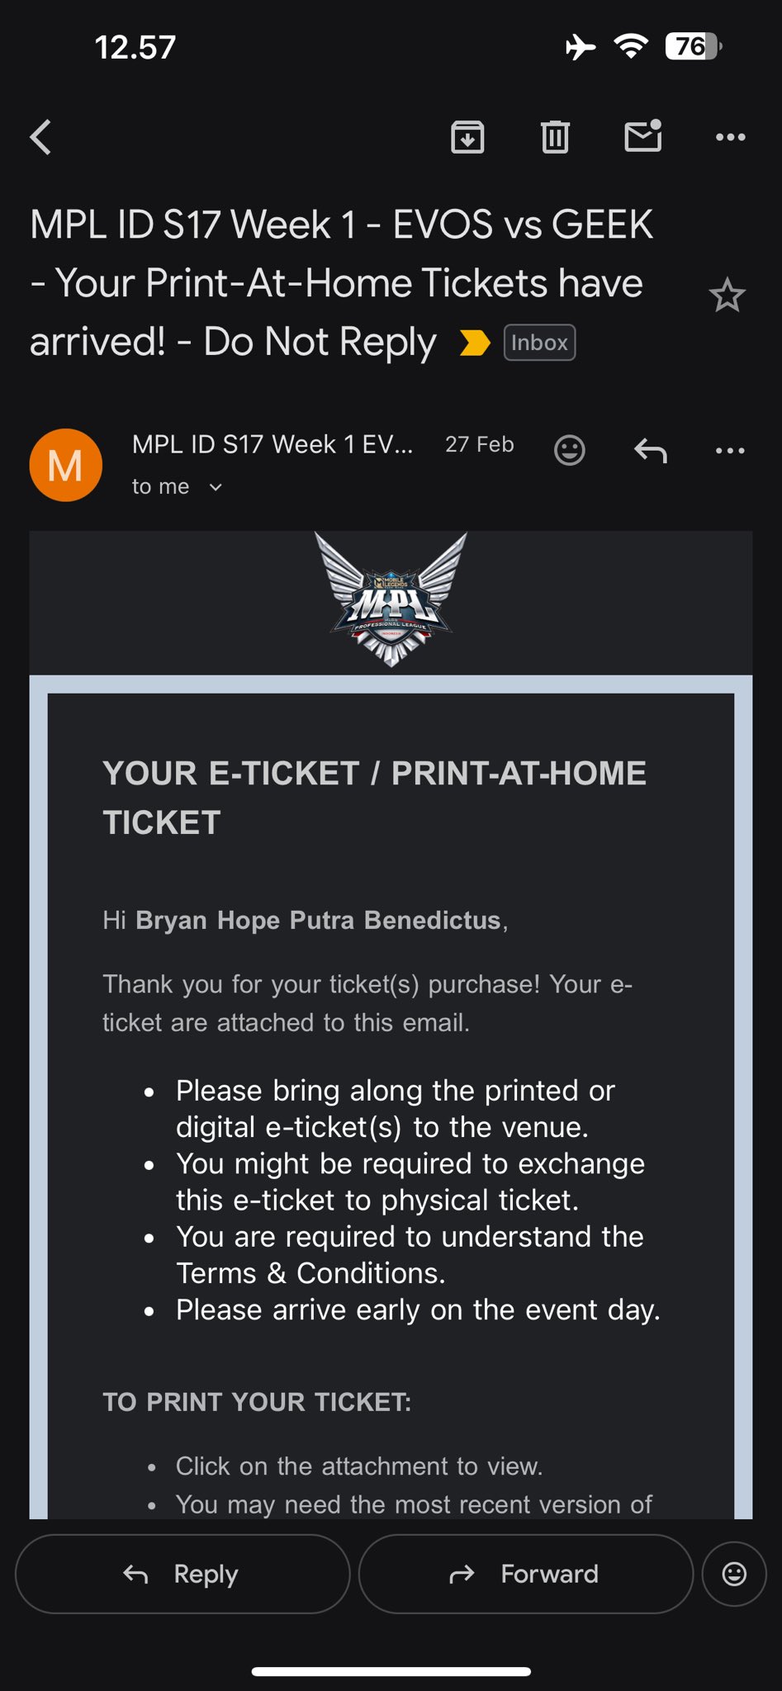782x1691 pixels.
Task: Star this email
Action: point(727,296)
